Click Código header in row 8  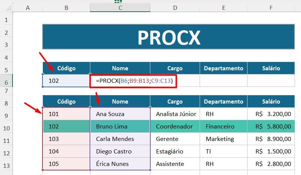pyautogui.click(x=66, y=101)
